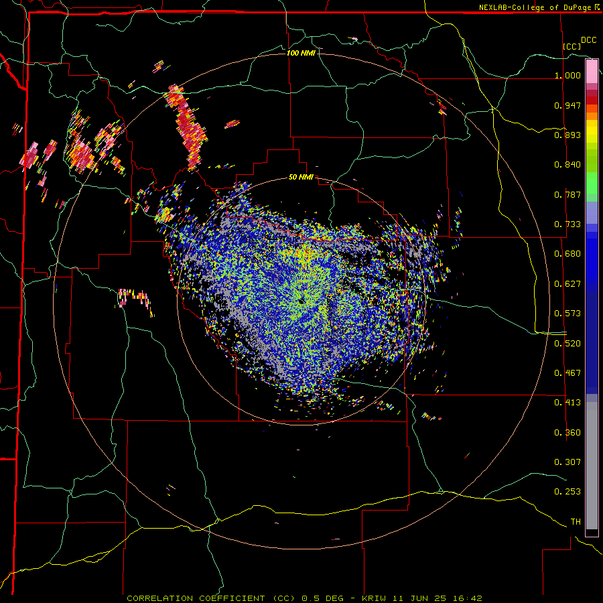Pick the lavender color bar segment

coord(592,212)
